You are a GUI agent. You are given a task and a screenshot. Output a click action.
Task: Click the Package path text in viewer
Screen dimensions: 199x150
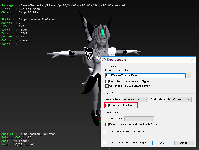pyautogui.click(x=72, y=5)
